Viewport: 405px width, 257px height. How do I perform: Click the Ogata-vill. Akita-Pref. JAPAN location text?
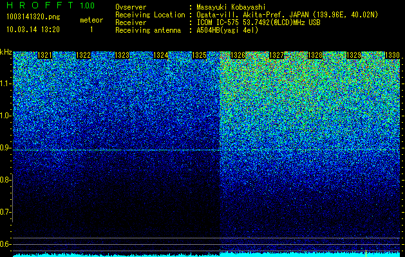(x=287, y=15)
